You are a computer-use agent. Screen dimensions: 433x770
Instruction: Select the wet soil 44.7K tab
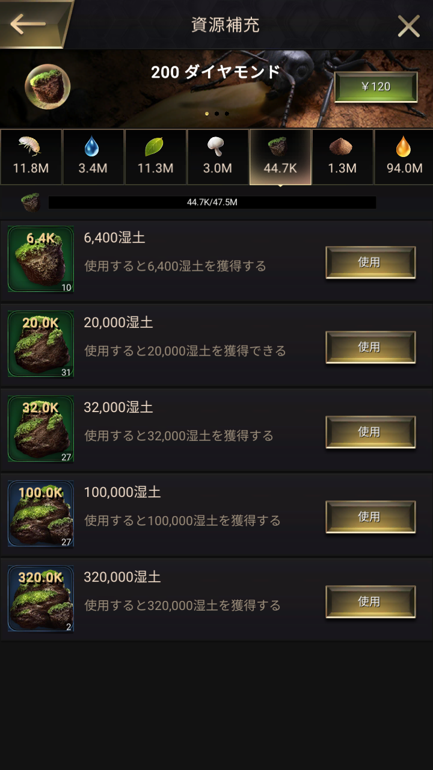280,157
